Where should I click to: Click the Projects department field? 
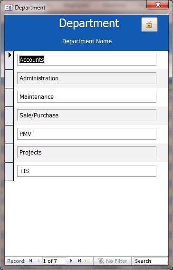(x=86, y=153)
